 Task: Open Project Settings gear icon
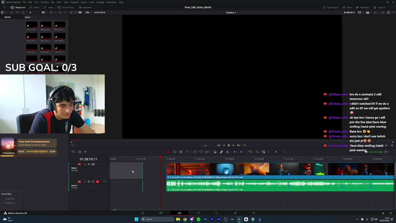coord(391,213)
